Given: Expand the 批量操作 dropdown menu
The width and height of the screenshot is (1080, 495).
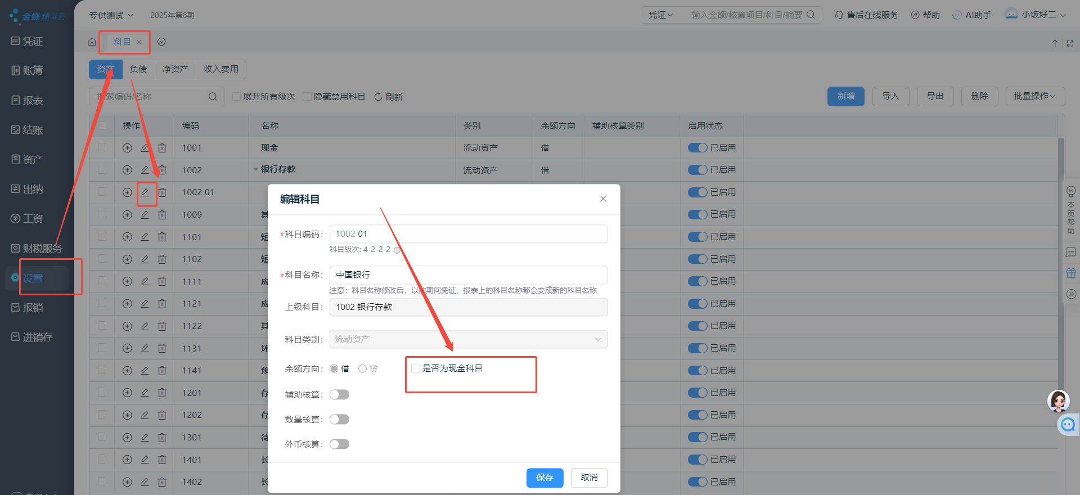Looking at the screenshot, I should tap(1034, 96).
